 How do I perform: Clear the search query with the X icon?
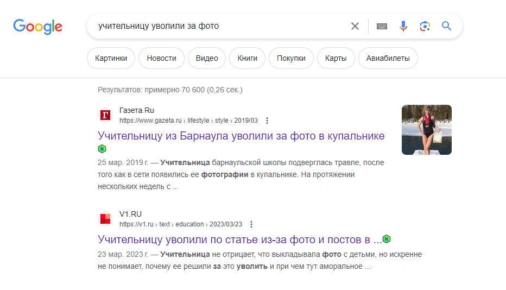[x=355, y=26]
